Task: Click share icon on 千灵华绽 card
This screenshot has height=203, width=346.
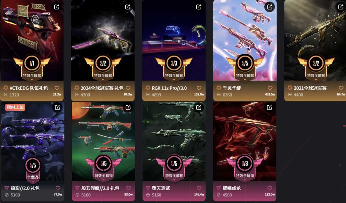Action: coord(270,7)
